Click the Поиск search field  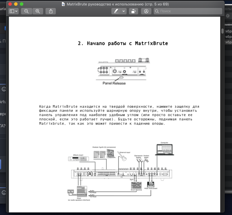(188, 11)
